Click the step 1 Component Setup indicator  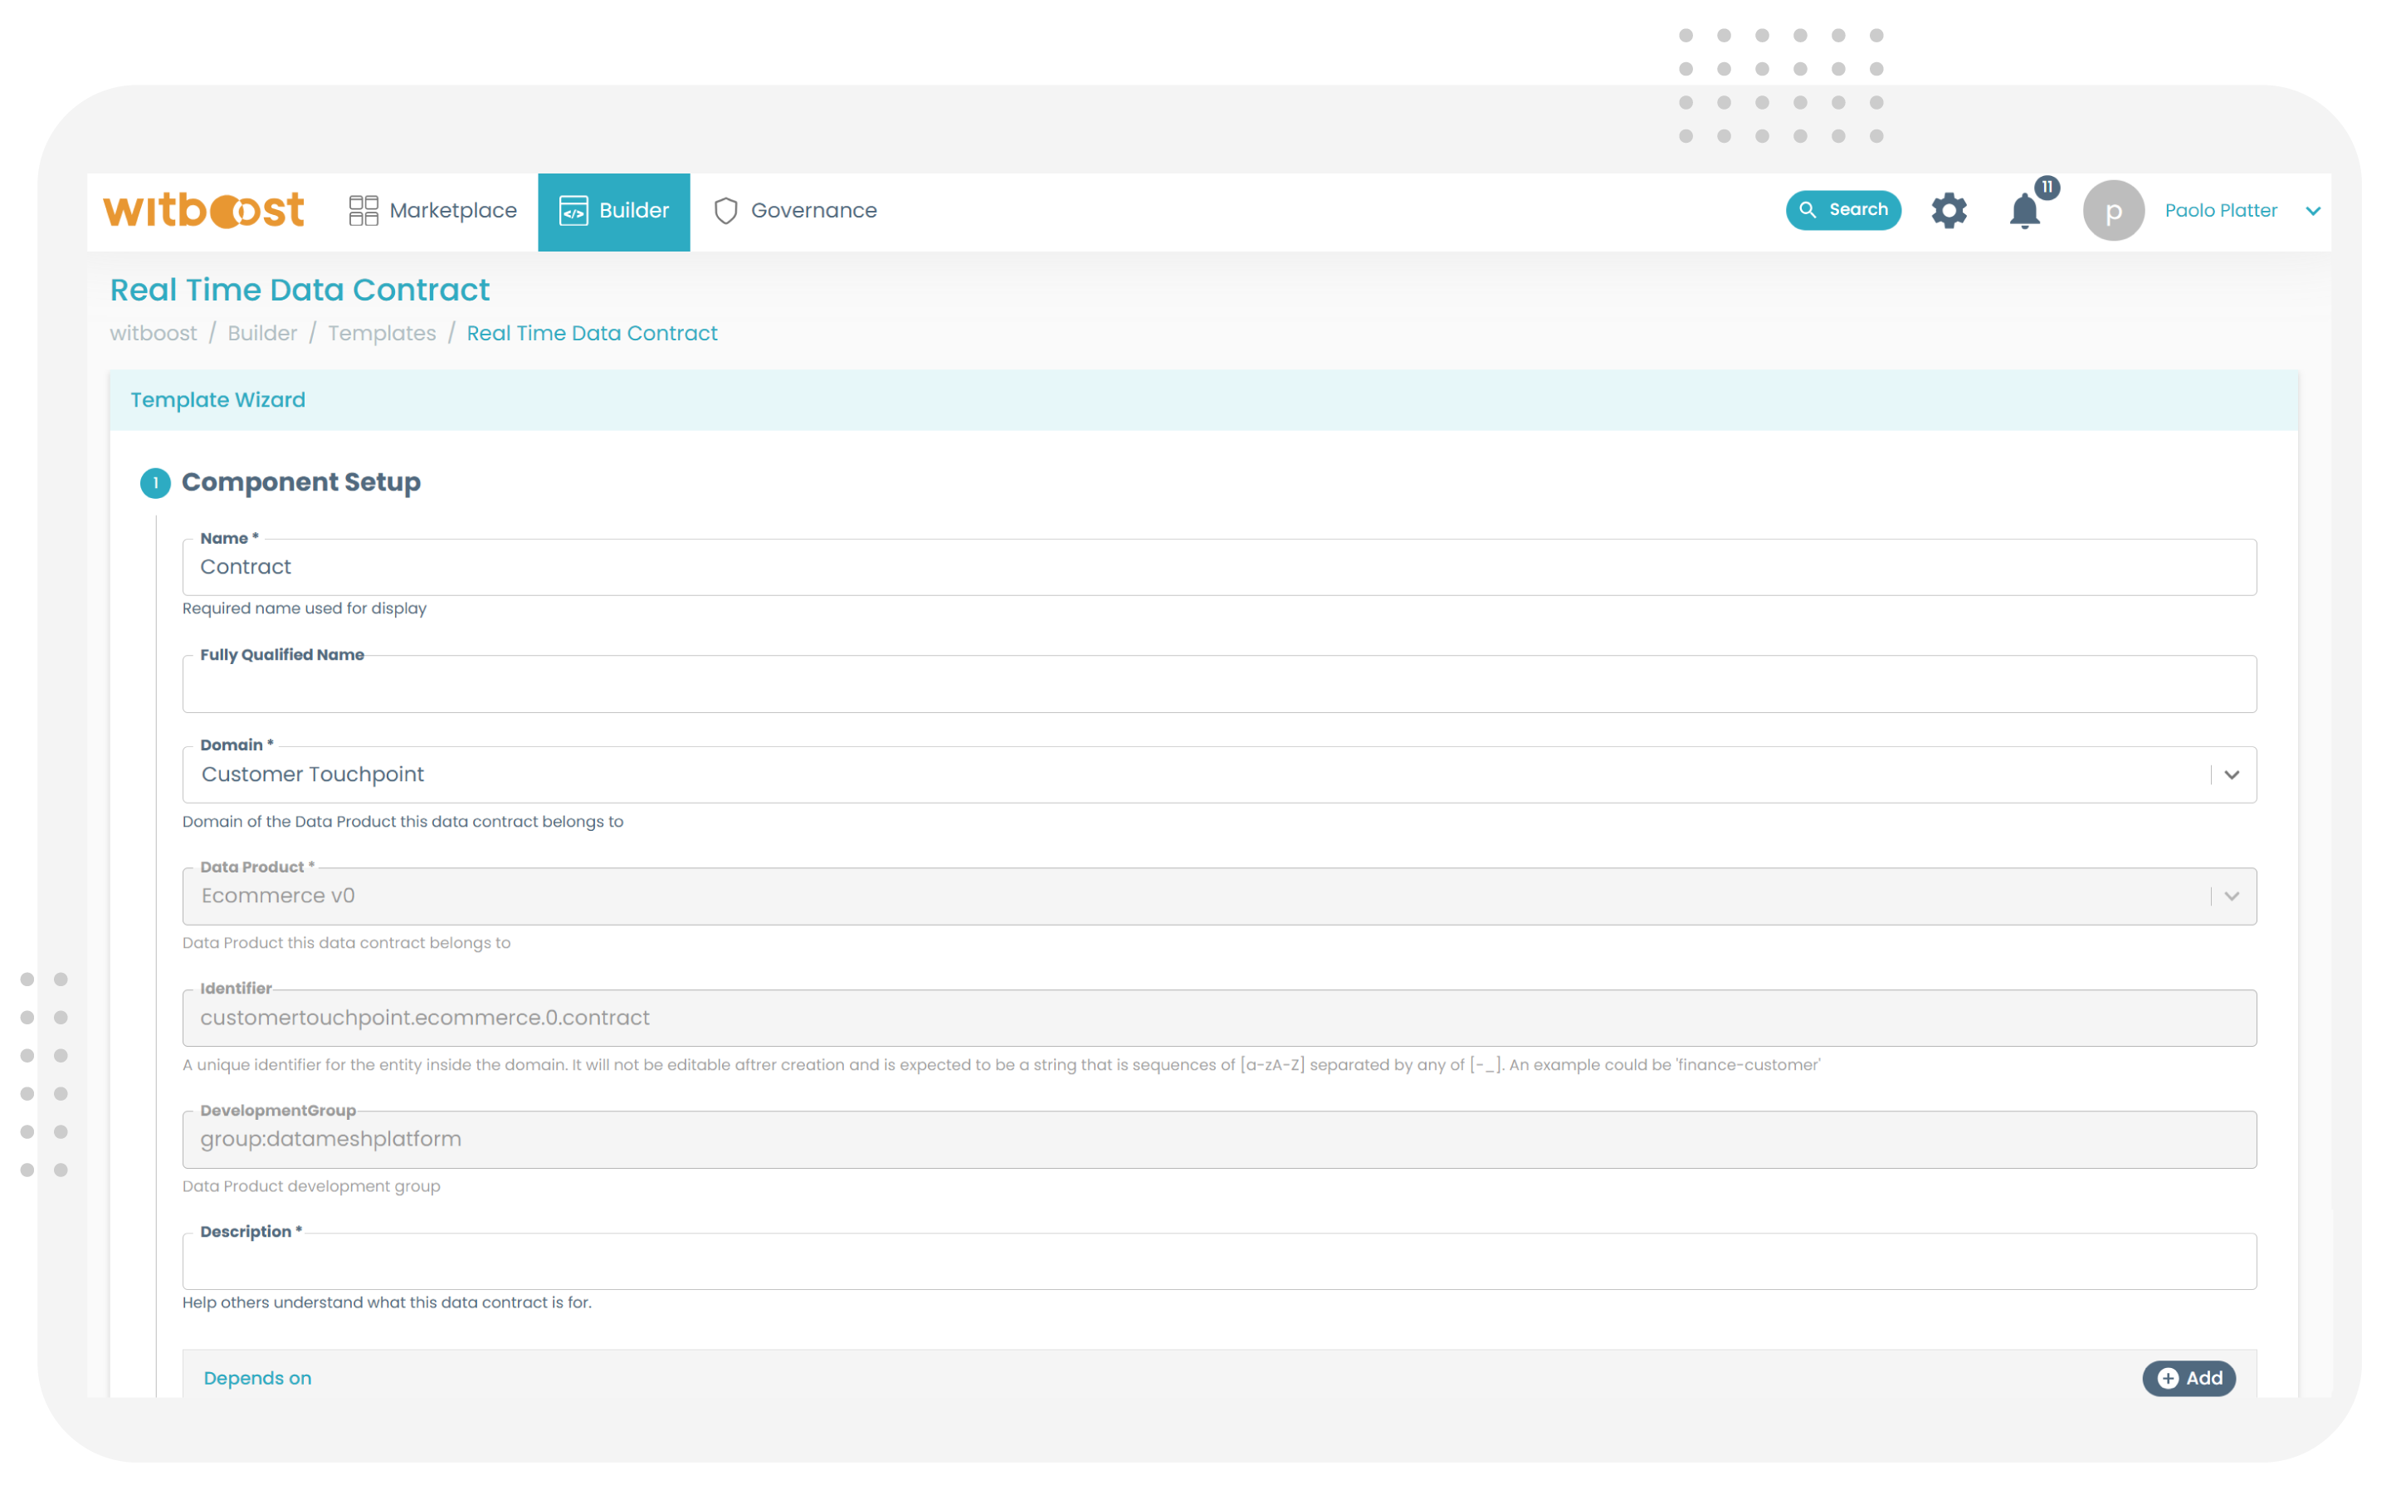154,483
